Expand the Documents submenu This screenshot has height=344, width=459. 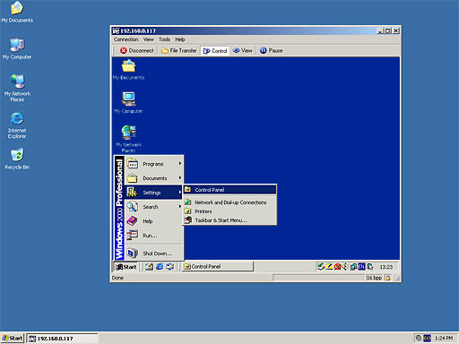click(x=153, y=178)
